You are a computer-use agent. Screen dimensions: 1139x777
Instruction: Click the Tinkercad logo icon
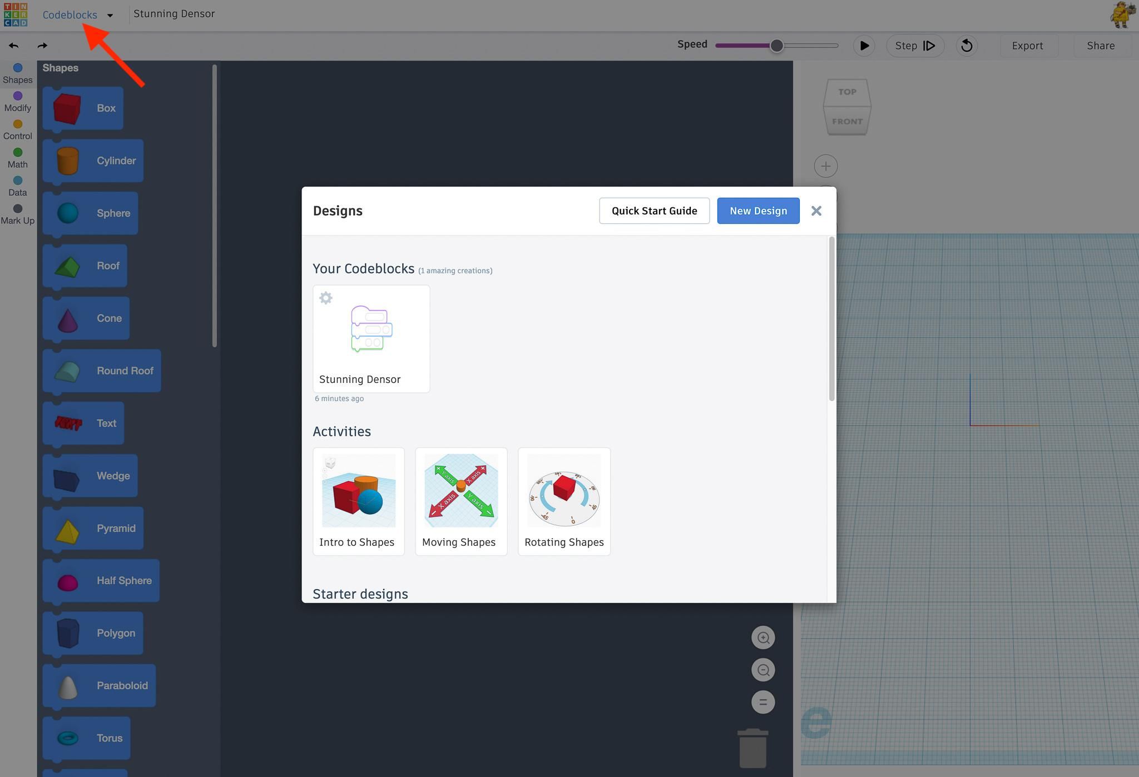15,14
